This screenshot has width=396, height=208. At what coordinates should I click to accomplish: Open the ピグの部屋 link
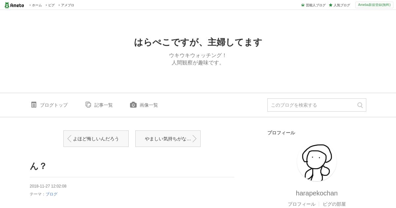tap(334, 204)
